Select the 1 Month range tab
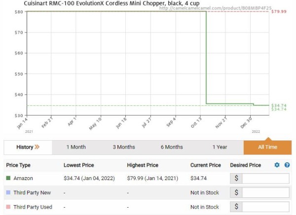Image resolution: width=296 pixels, height=215 pixels. (x=76, y=147)
